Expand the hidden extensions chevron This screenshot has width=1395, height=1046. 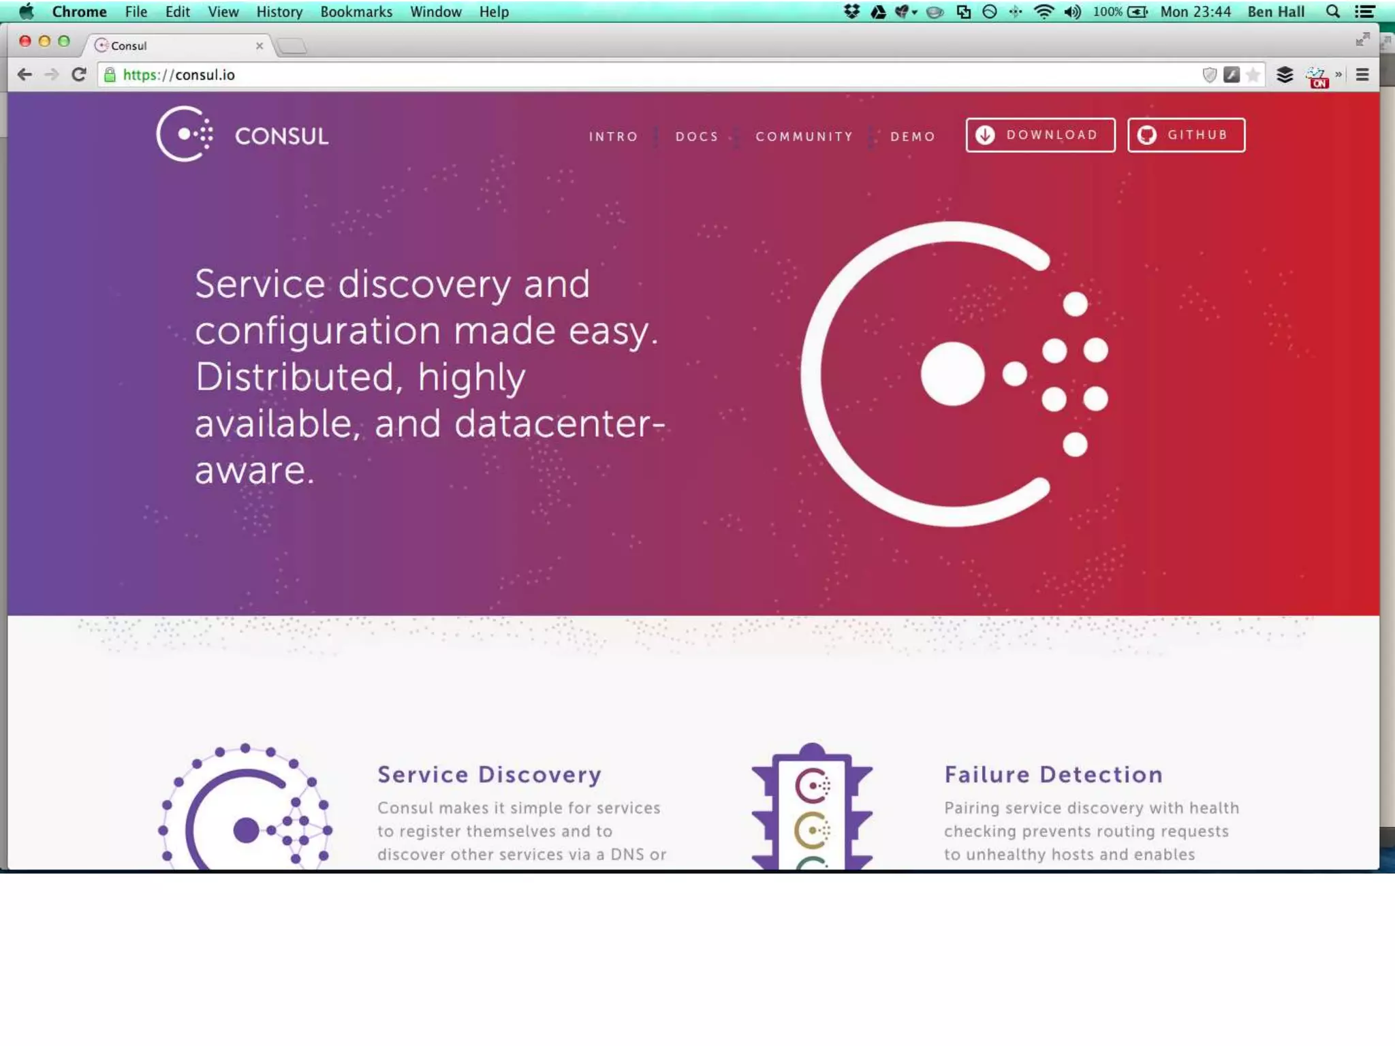[1338, 75]
